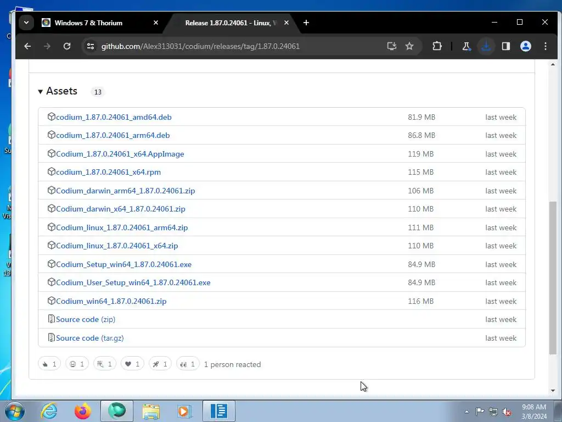Open the blue document app on taskbar

pyautogui.click(x=219, y=411)
